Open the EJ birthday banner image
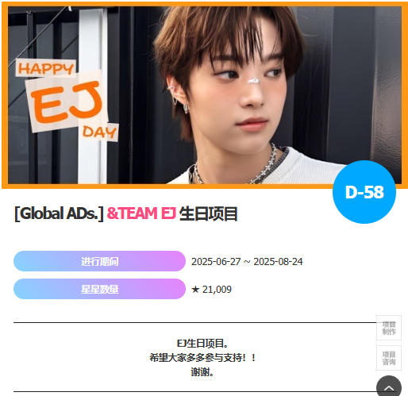 tap(205, 95)
